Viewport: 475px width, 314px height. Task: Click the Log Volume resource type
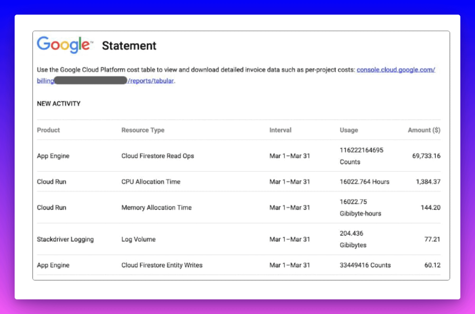pos(139,239)
